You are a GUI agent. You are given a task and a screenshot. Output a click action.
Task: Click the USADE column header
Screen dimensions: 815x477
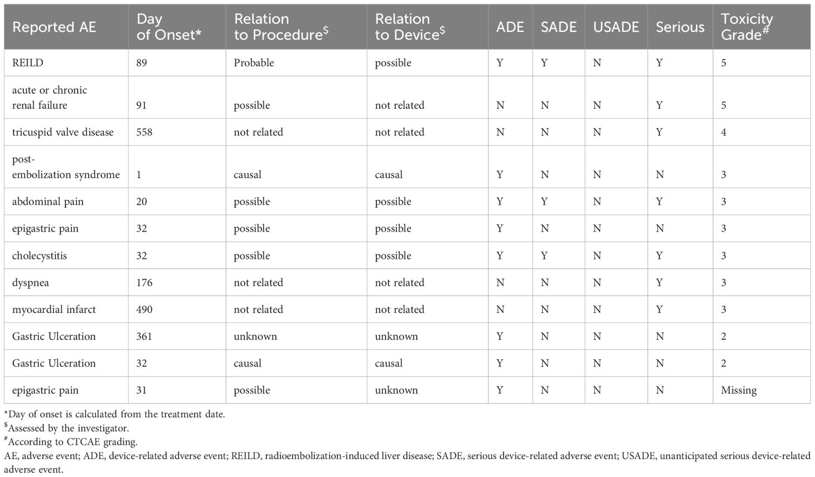pos(616,27)
